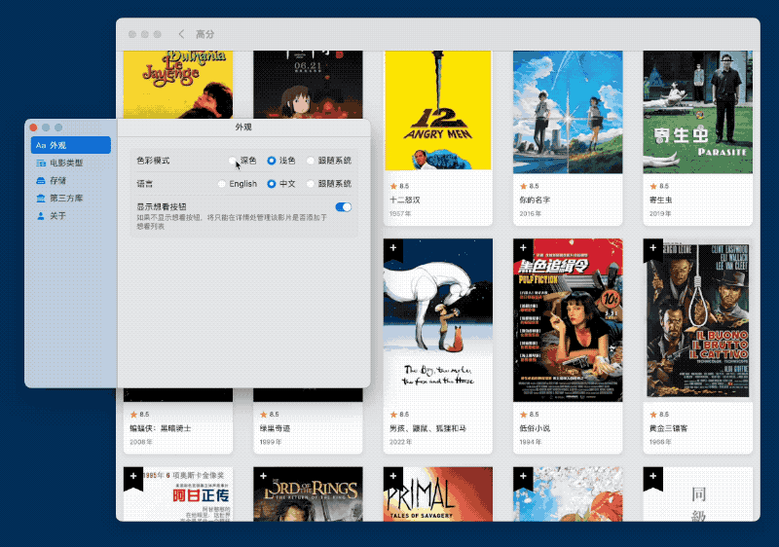Select the 深色 color mode radio
The height and width of the screenshot is (547, 779).
pos(233,161)
